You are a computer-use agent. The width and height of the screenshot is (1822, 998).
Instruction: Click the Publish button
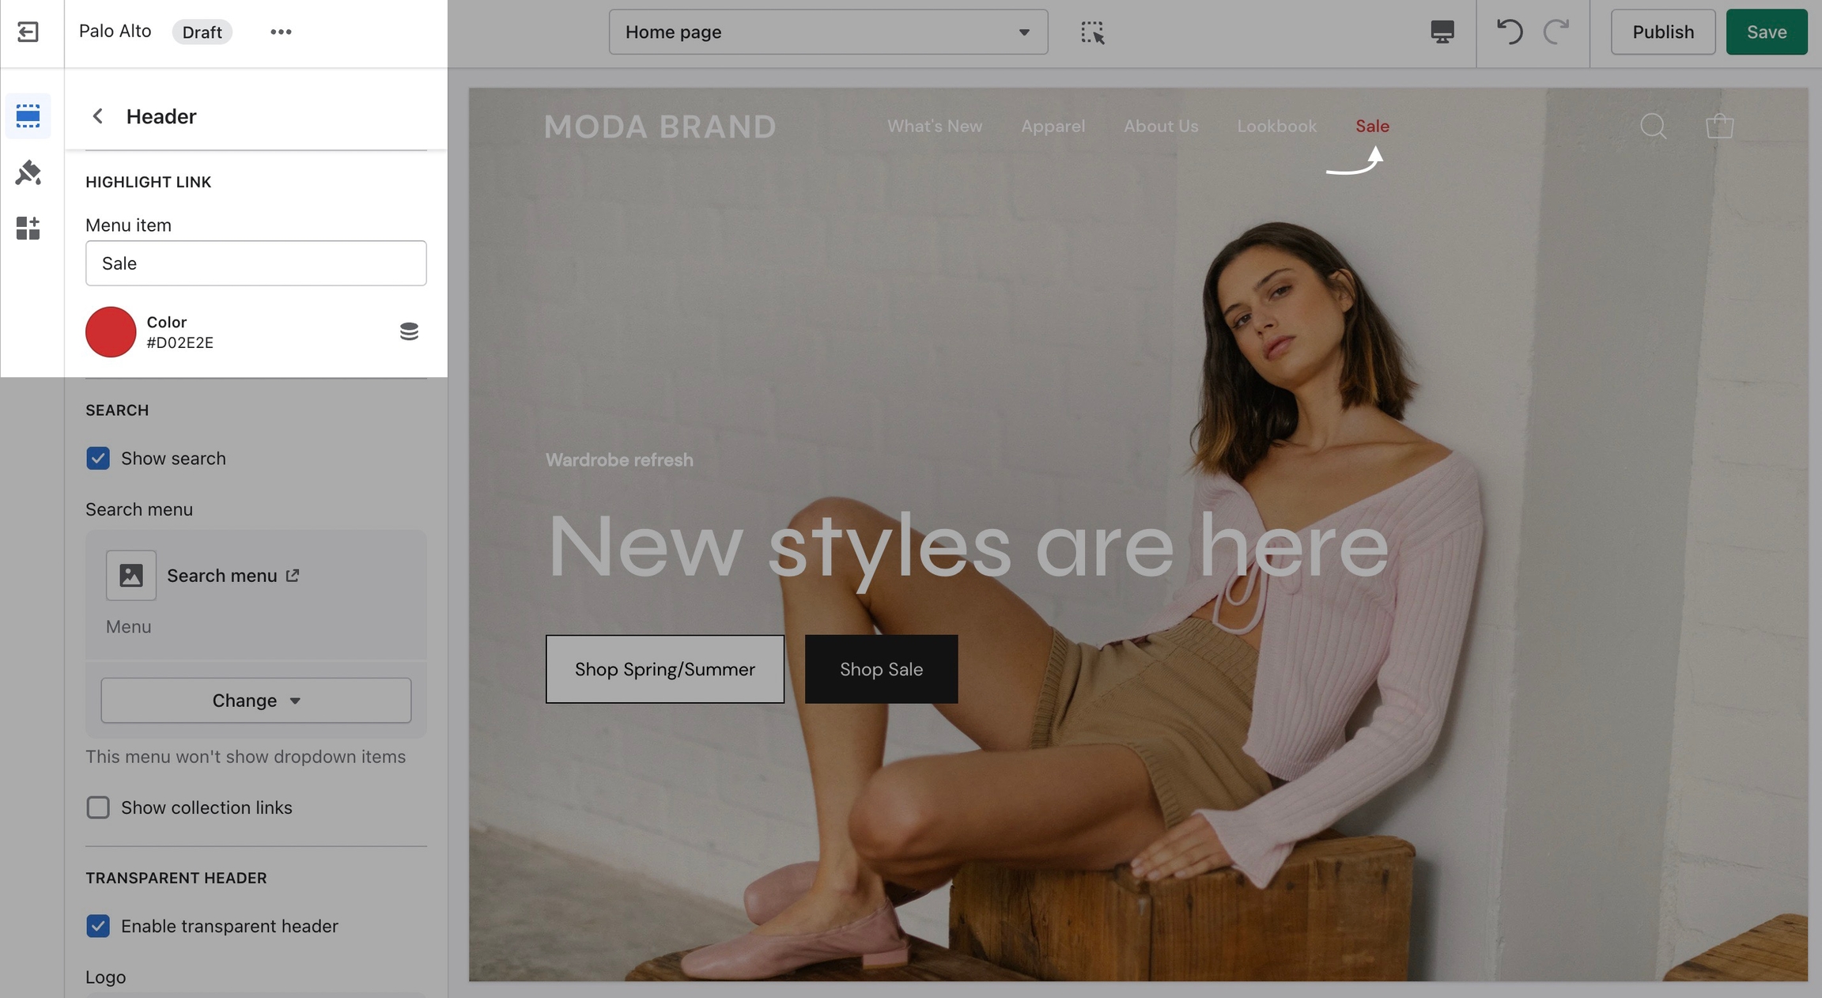tap(1662, 32)
